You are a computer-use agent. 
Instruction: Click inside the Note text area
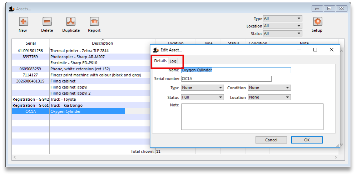click(252, 116)
